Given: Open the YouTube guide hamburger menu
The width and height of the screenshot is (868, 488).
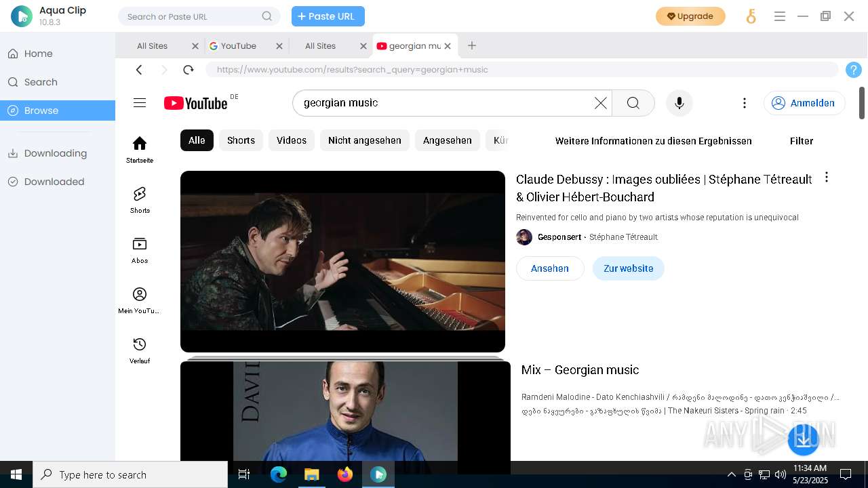Looking at the screenshot, I should pos(140,103).
